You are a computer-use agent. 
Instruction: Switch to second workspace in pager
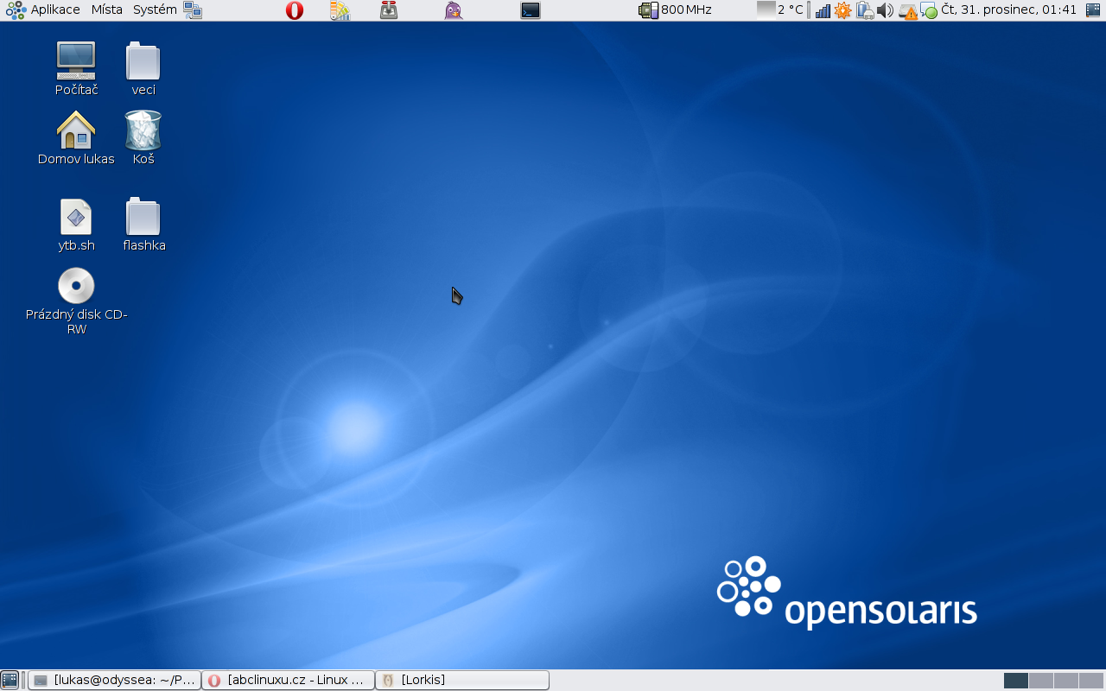[x=1041, y=681]
